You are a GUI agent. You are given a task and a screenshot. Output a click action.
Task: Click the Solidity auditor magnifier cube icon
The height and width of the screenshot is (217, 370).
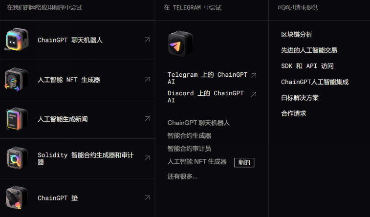(x=17, y=158)
